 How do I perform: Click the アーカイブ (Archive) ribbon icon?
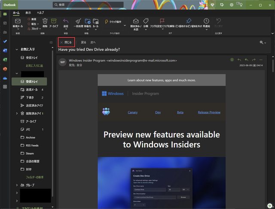point(54,21)
